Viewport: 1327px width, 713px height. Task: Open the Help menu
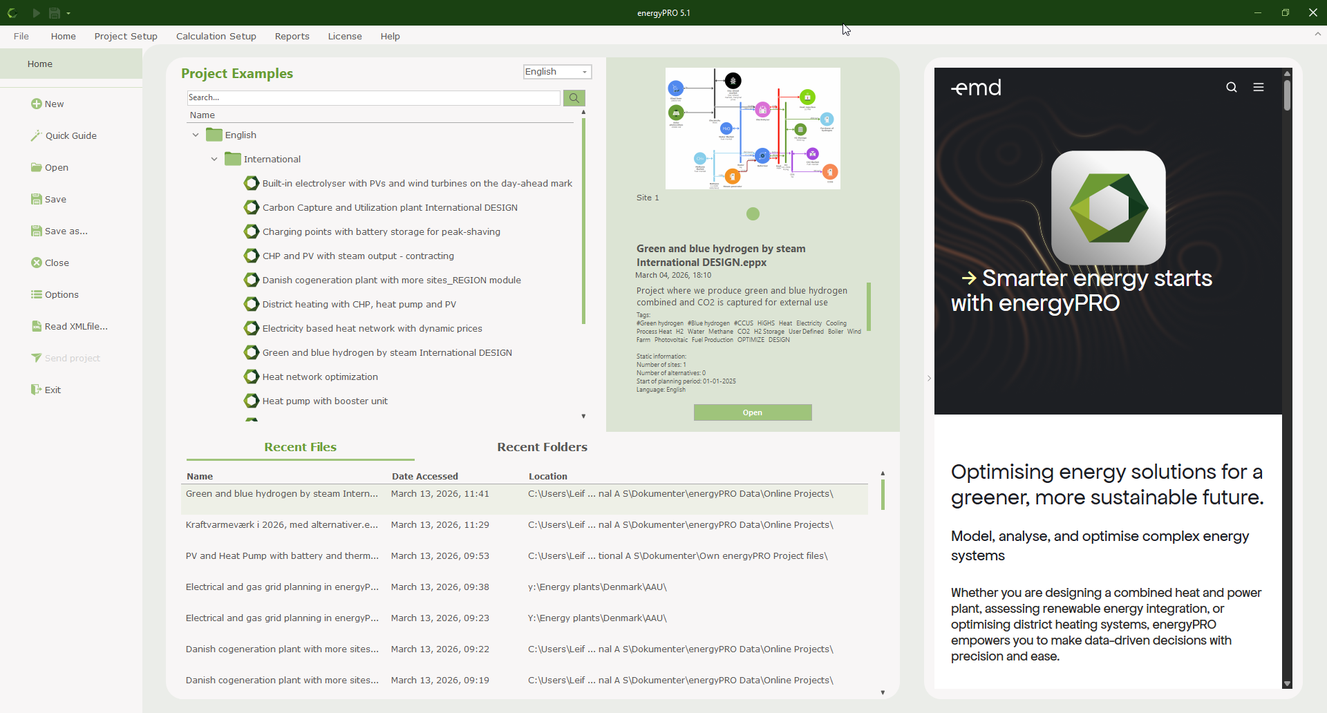(390, 36)
